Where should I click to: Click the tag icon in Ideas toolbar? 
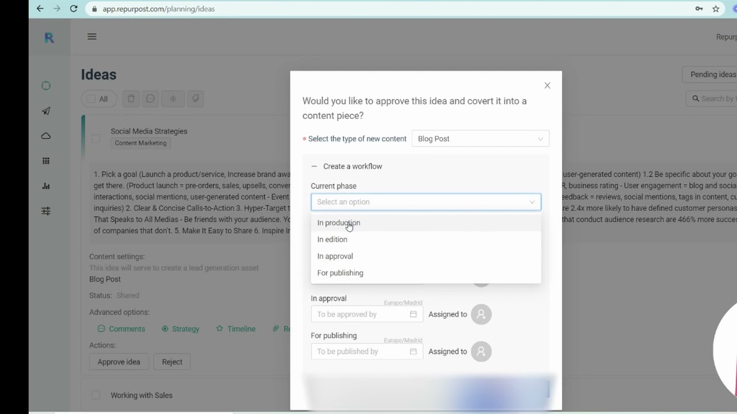click(196, 99)
